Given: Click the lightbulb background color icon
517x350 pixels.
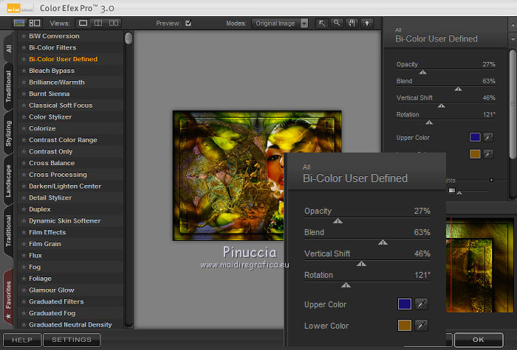Looking at the screenshot, I should pos(366,23).
